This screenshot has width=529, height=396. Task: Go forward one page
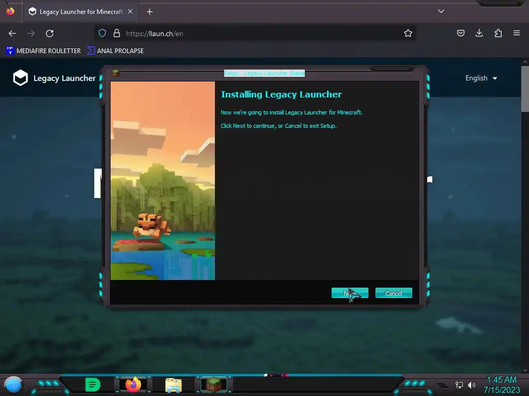coord(31,34)
